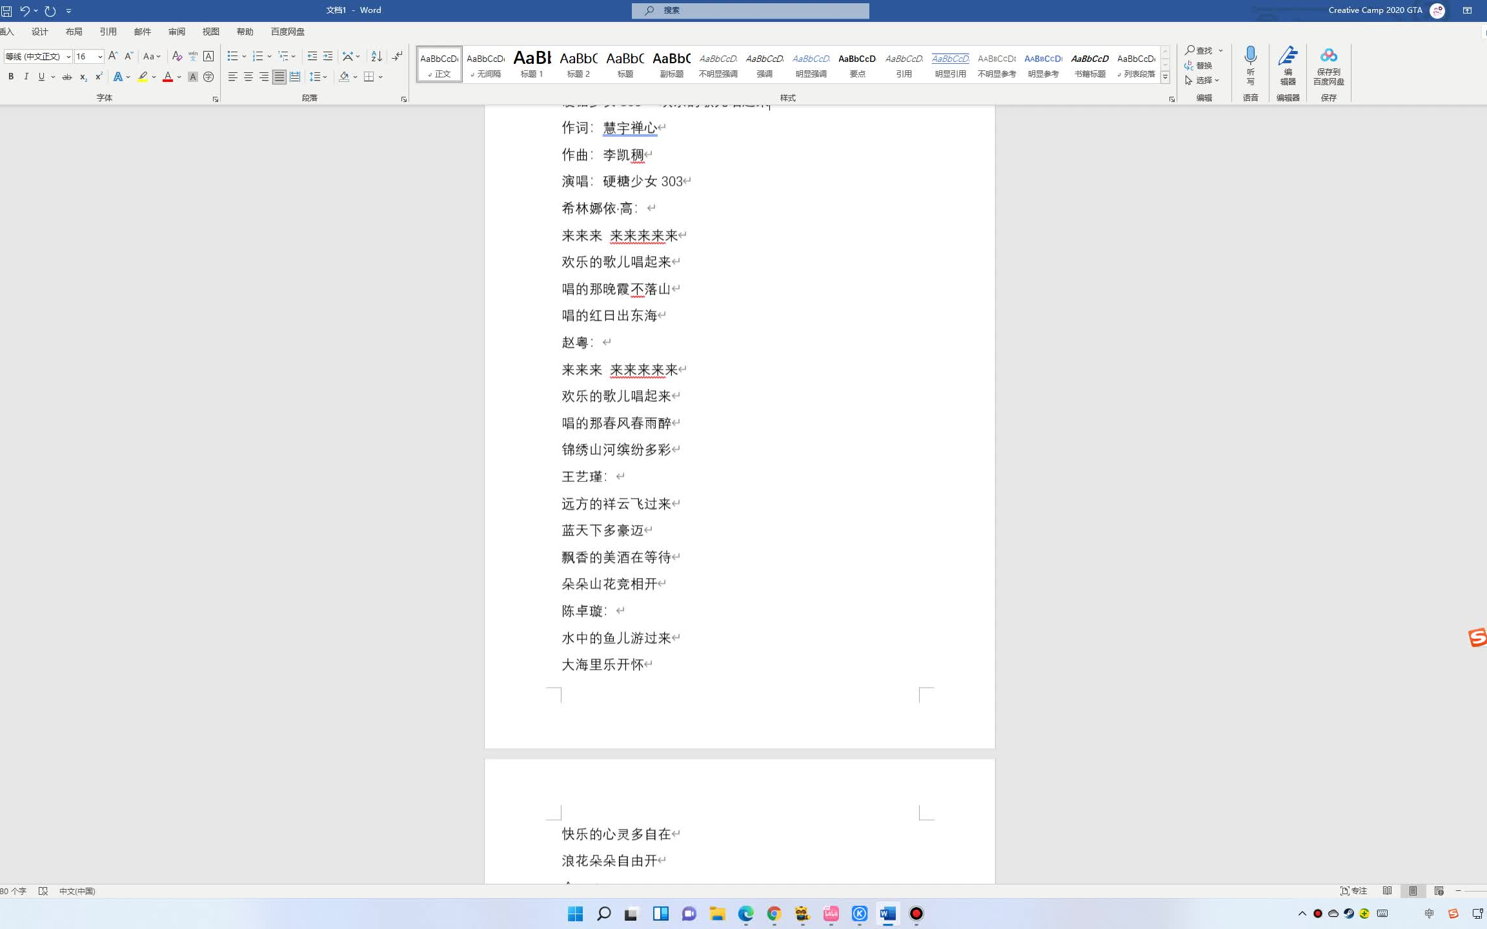
Task: Switch to web layout view icon
Action: (x=1439, y=891)
